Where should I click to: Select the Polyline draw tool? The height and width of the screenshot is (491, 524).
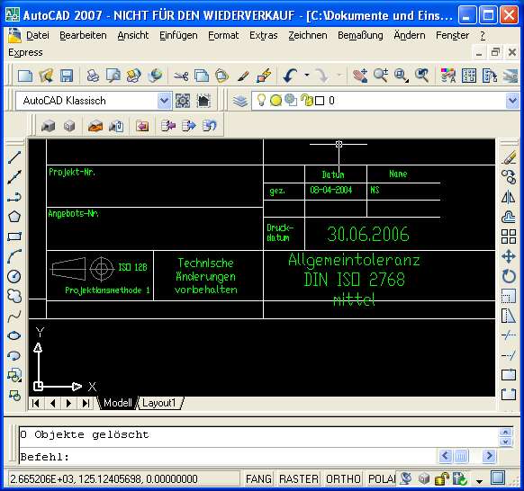(14, 197)
